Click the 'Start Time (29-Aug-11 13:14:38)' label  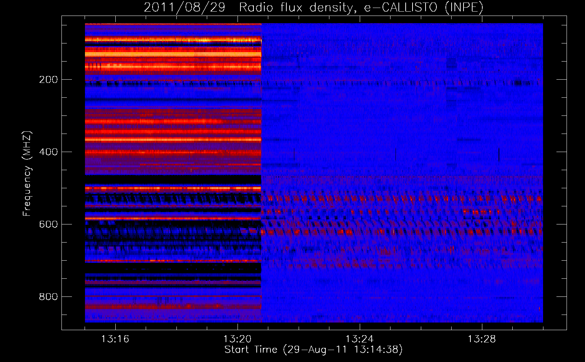pyautogui.click(x=313, y=350)
